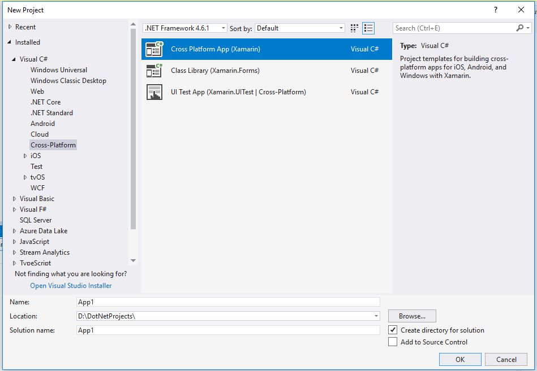Click the tree panel vertical scrollbar

[x=133, y=141]
